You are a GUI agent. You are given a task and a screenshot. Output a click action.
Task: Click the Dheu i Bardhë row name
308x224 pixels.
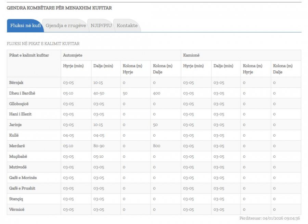pos(22,93)
